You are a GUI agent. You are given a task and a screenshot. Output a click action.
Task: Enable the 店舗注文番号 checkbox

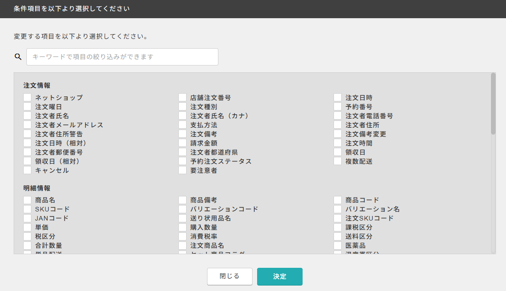click(182, 97)
